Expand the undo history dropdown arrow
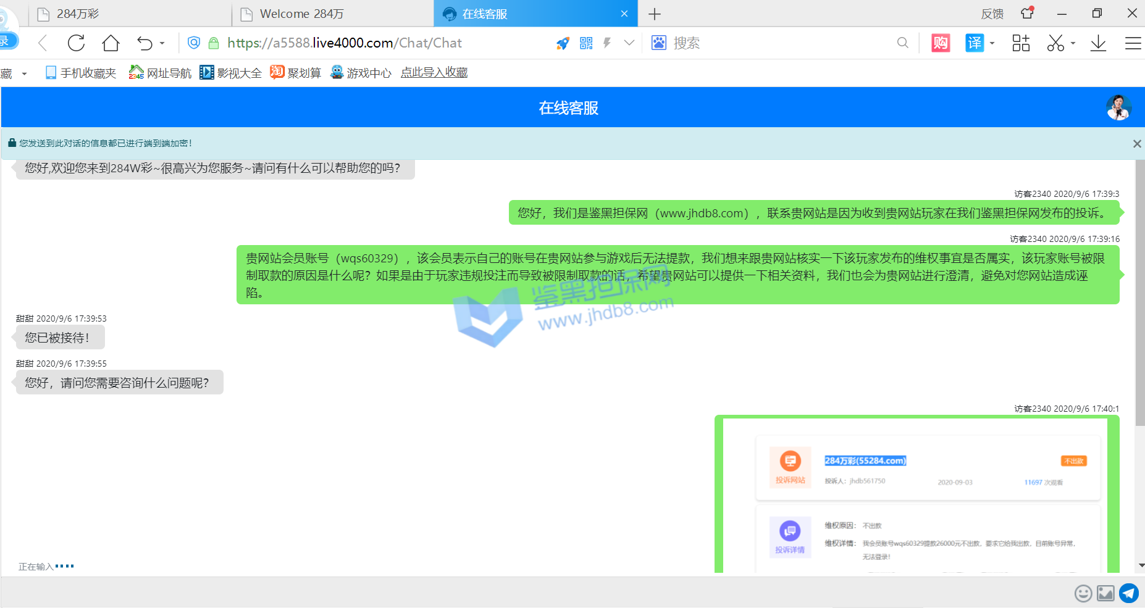 coord(162,43)
